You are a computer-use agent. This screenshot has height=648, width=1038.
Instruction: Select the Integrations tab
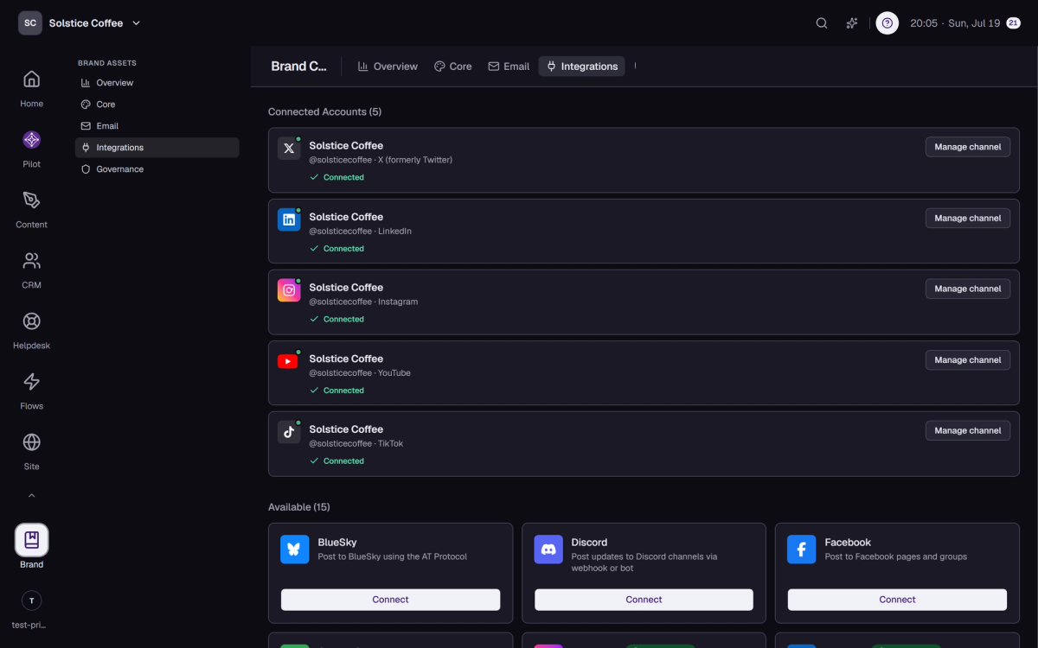[581, 67]
